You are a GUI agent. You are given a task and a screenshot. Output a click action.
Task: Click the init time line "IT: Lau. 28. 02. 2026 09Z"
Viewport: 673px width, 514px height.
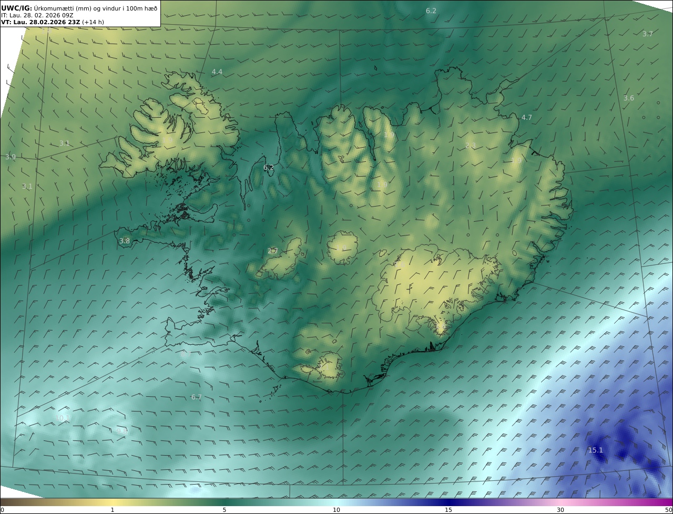37,15
